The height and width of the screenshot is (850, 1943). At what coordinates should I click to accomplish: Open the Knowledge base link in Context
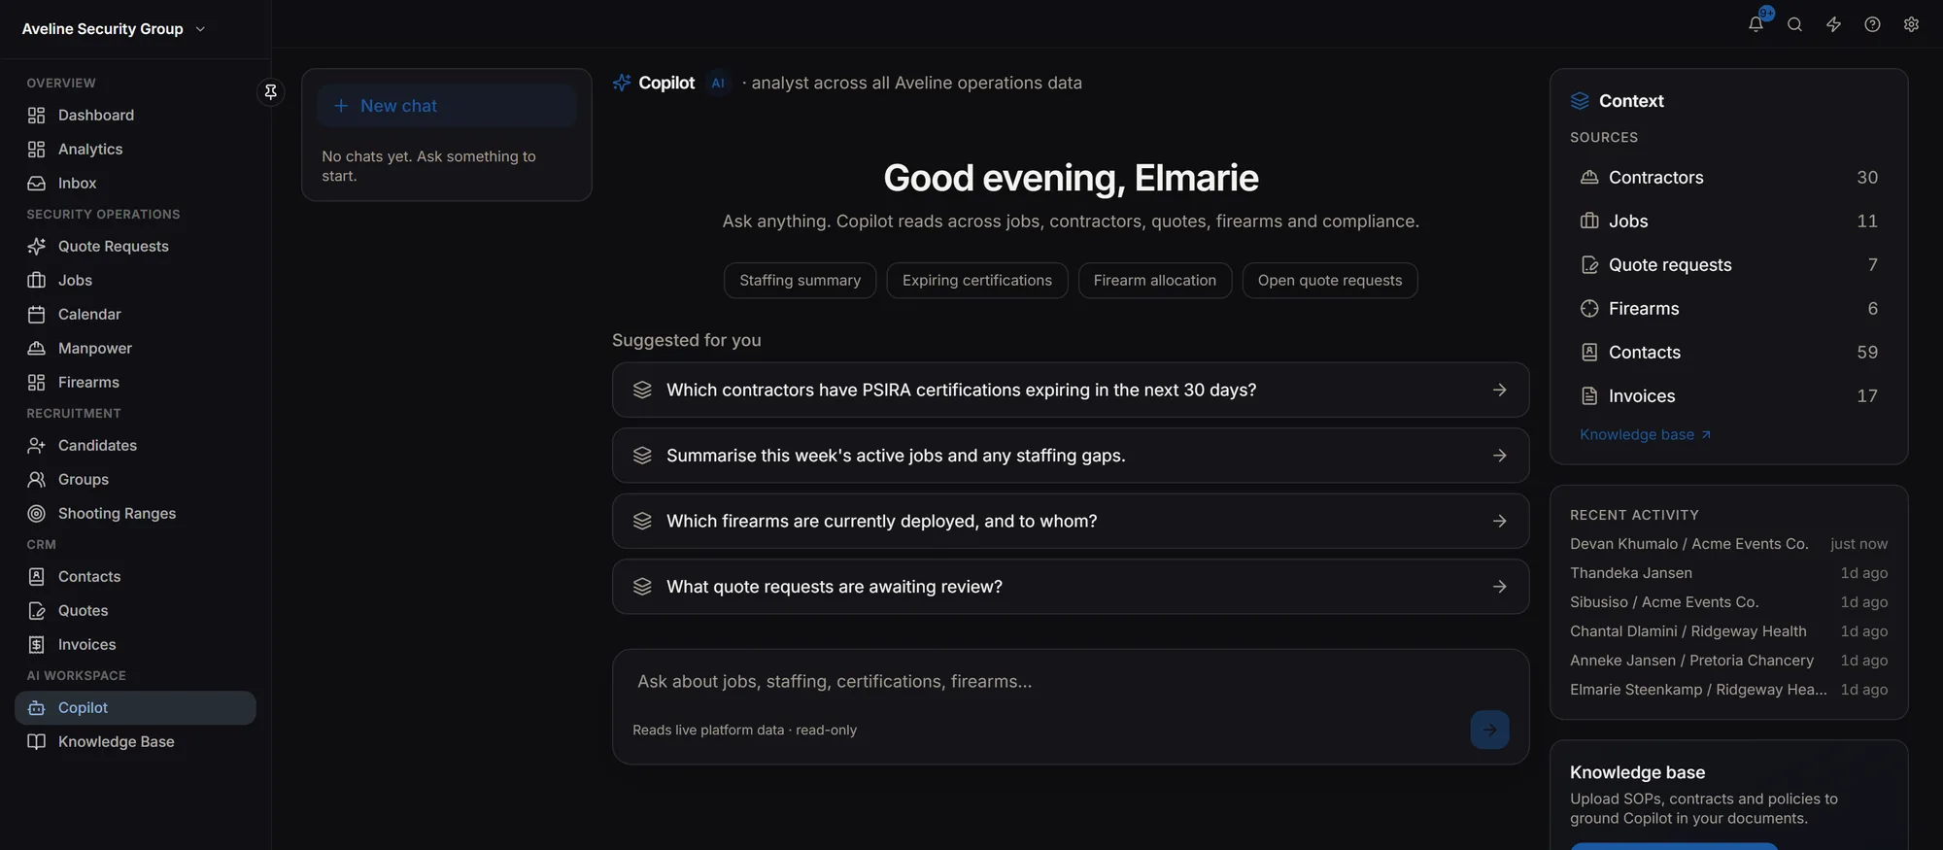pyautogui.click(x=1645, y=434)
